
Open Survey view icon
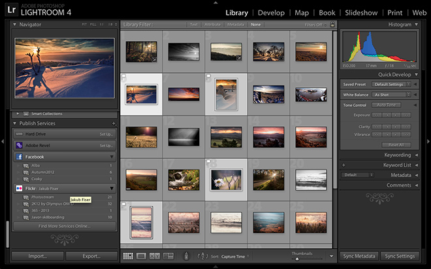168,257
